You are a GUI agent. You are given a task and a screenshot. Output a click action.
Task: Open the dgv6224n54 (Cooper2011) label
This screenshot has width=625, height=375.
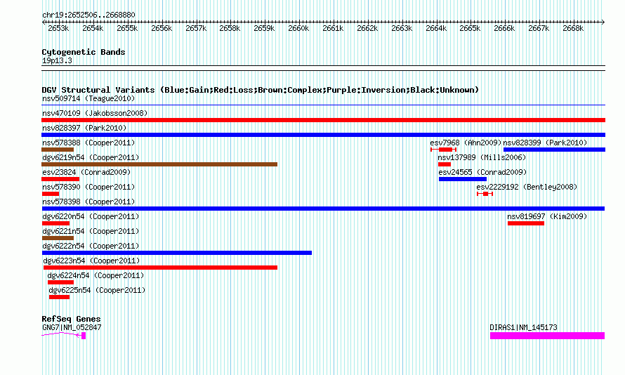click(96, 275)
